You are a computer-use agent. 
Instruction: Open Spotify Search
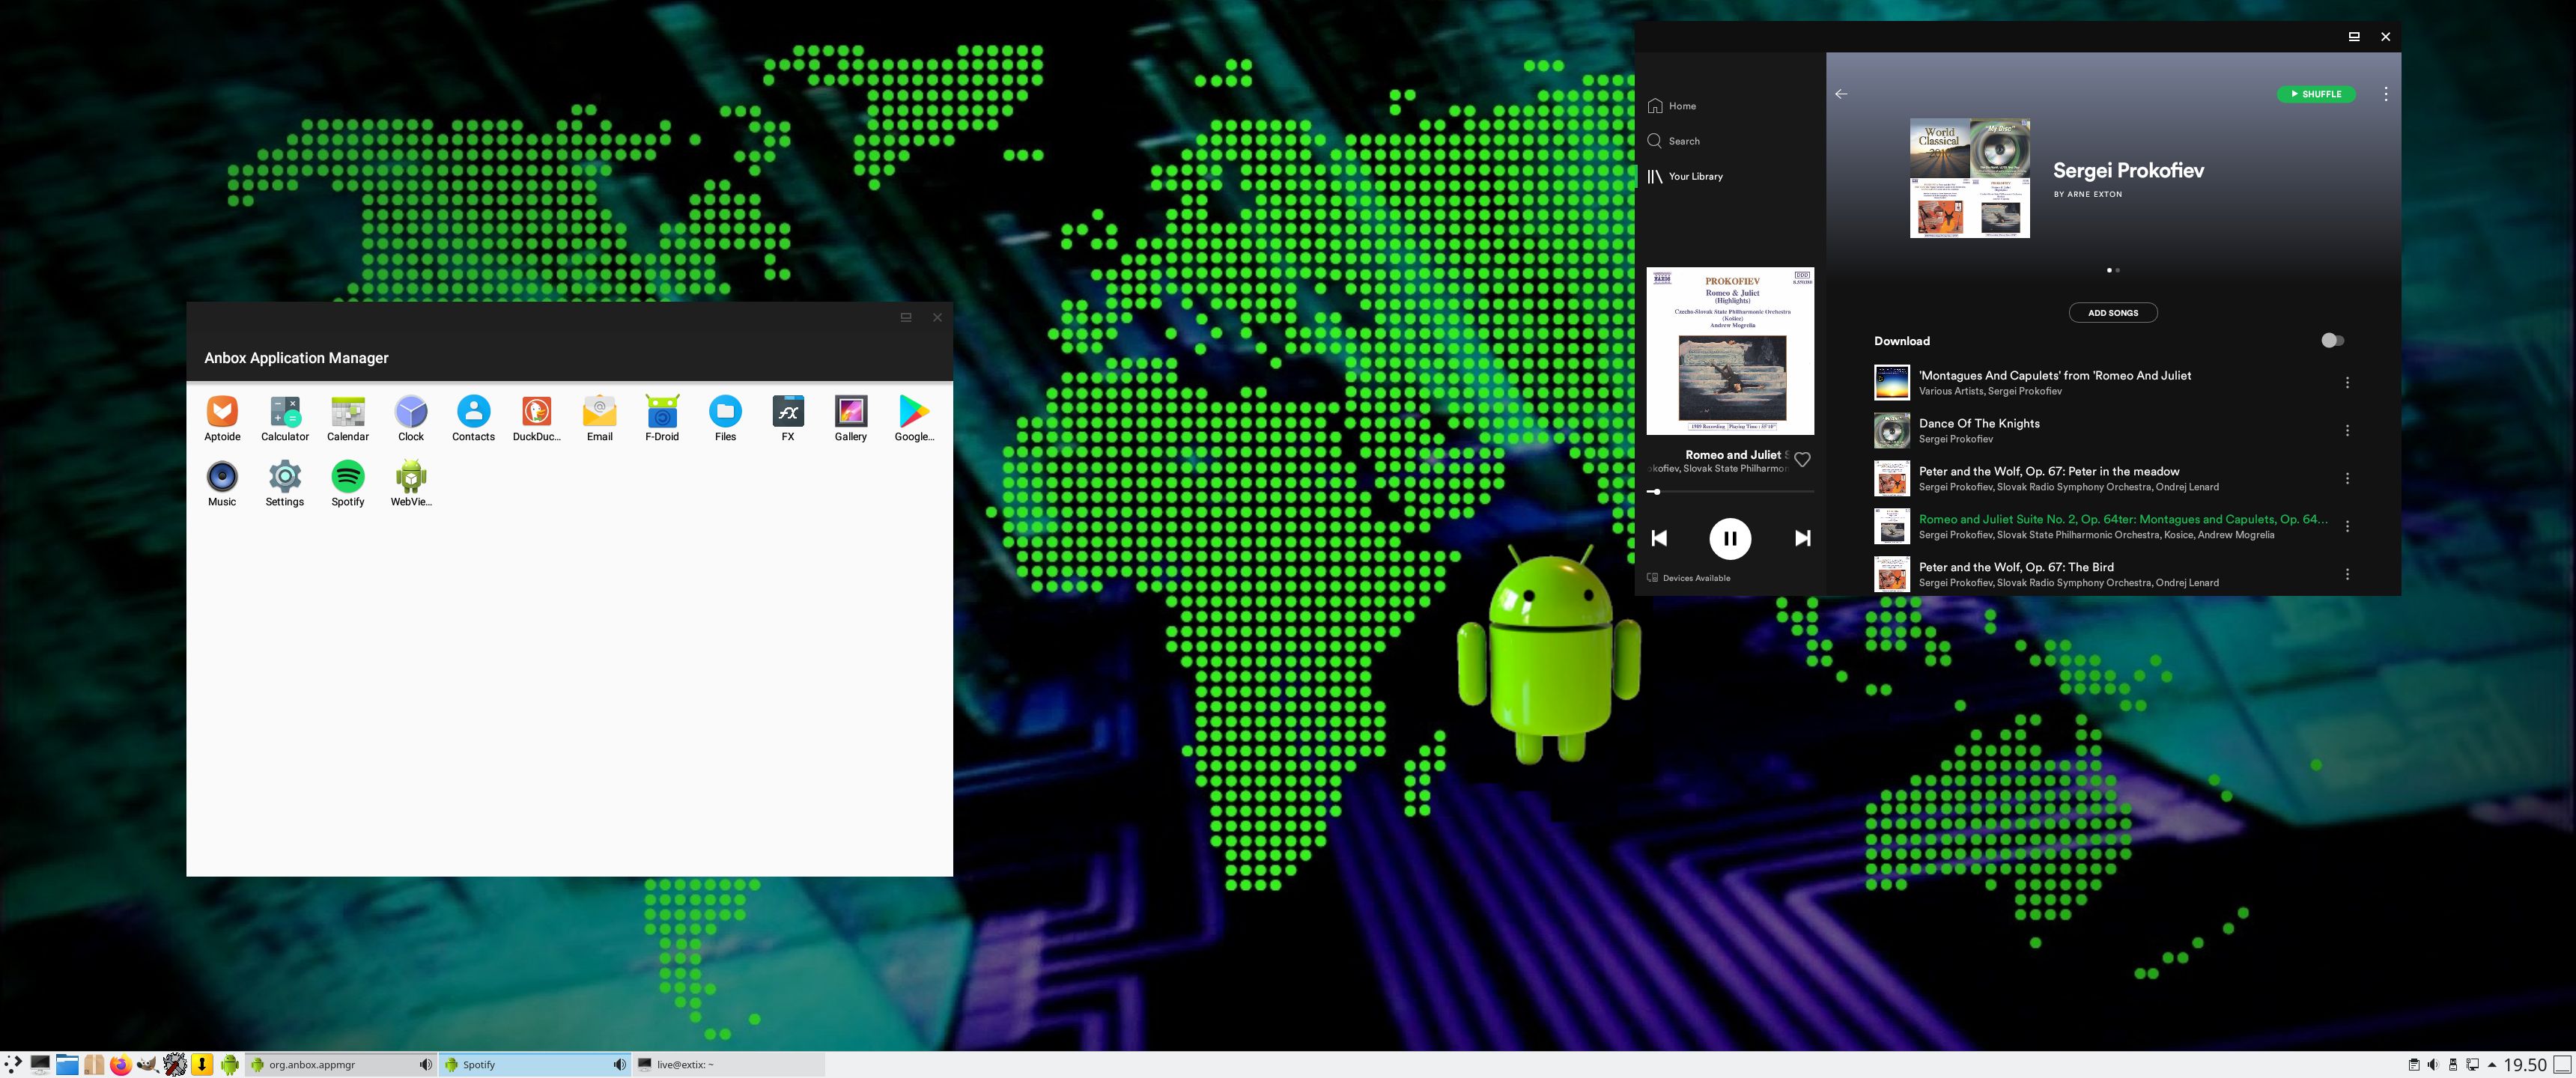tap(1674, 141)
